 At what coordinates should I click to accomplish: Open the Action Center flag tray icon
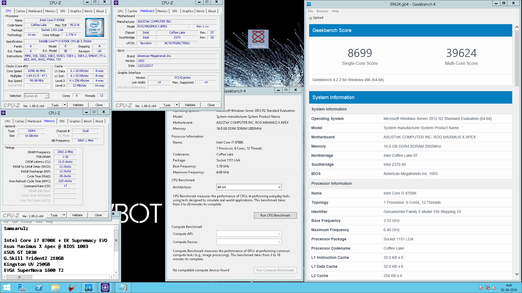(481, 288)
